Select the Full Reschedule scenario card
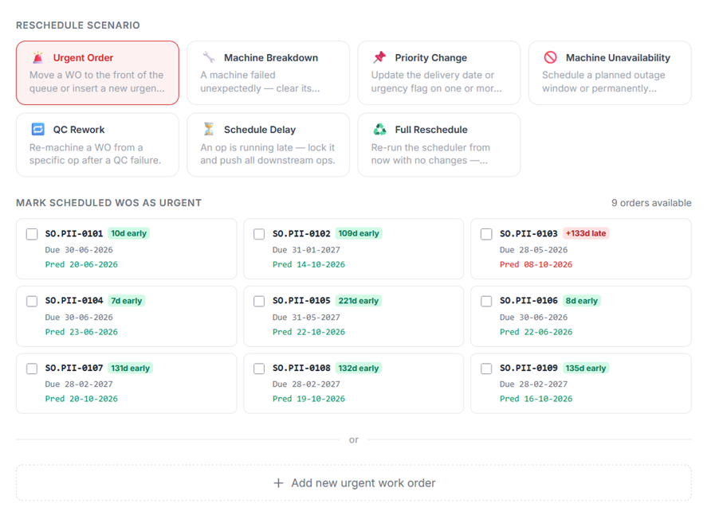 pyautogui.click(x=439, y=145)
